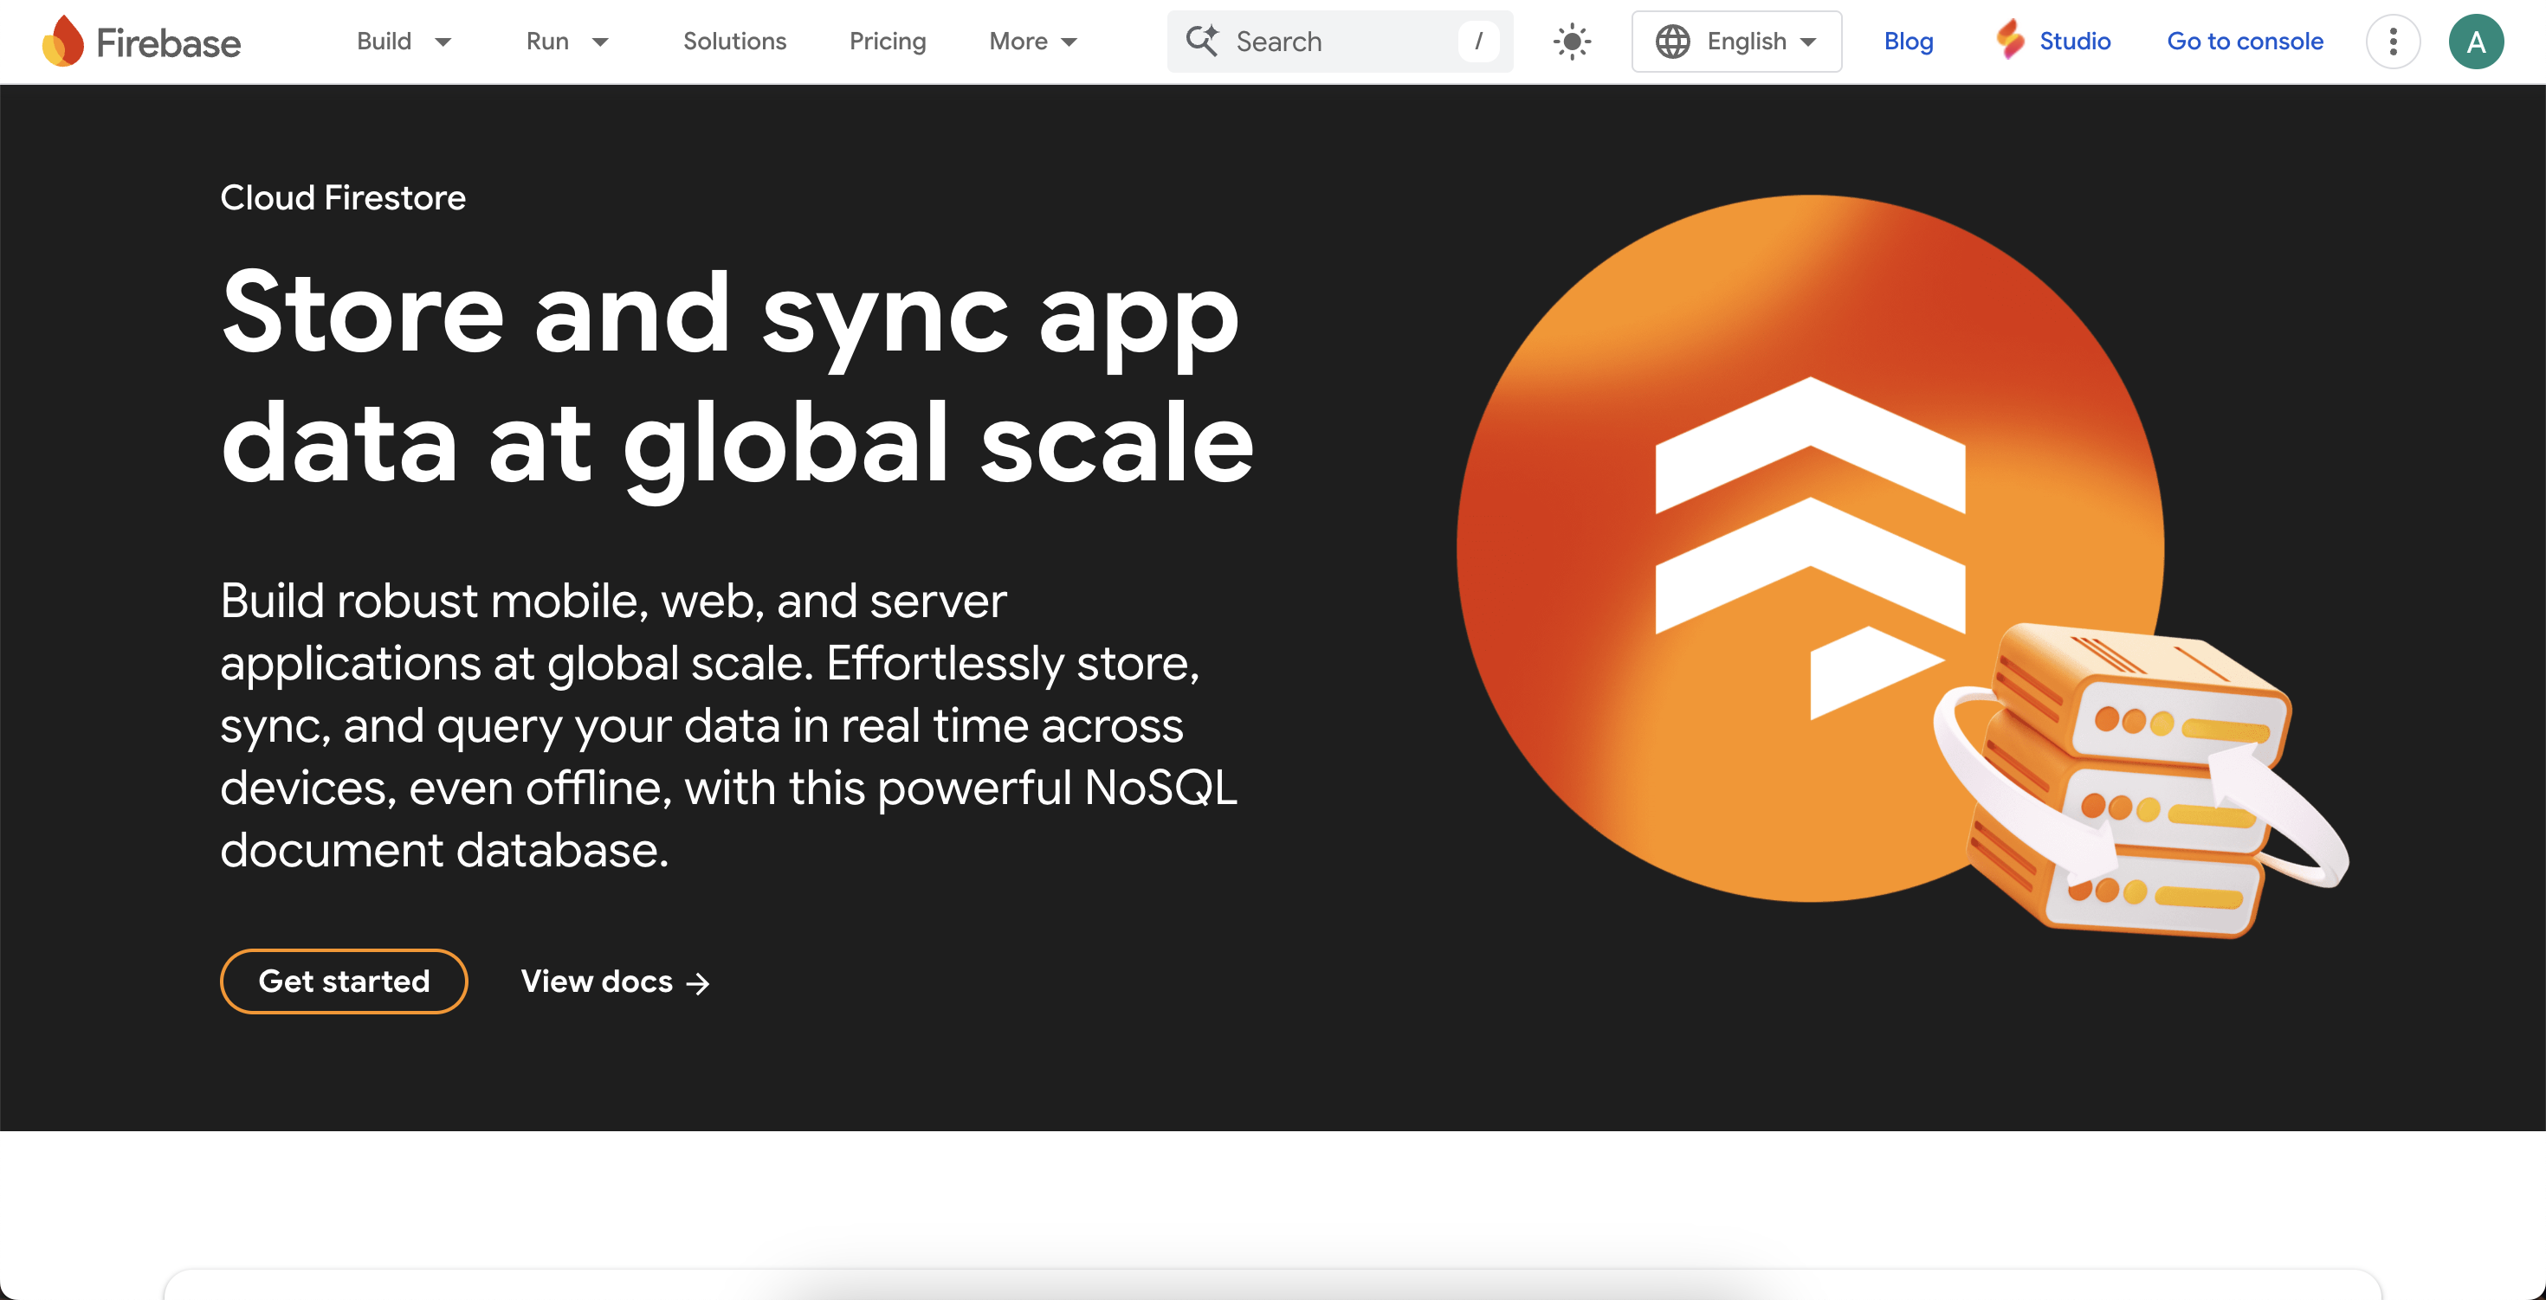Click the AI search sparkle icon
Image resolution: width=2546 pixels, height=1300 pixels.
1202,42
